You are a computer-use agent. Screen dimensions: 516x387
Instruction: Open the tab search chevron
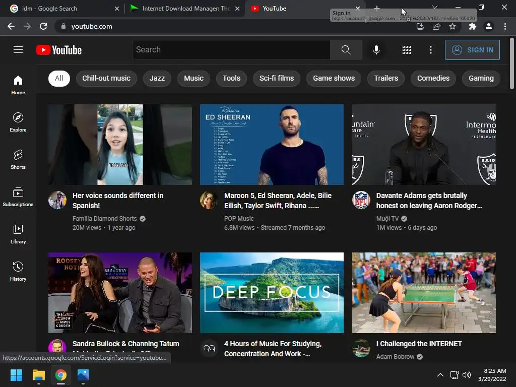coord(435,7)
